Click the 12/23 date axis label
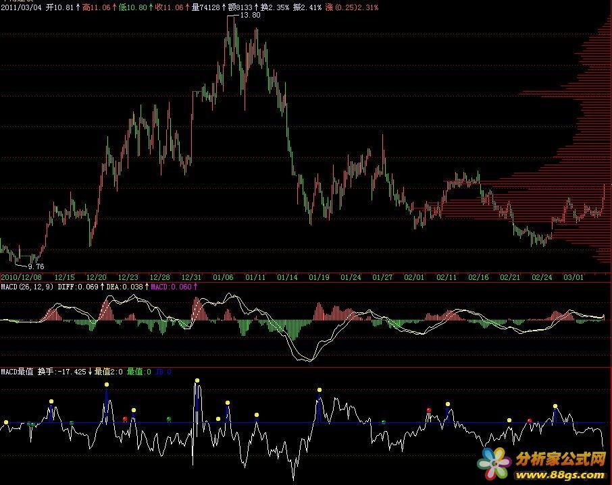The height and width of the screenshot is (485, 612). (128, 277)
